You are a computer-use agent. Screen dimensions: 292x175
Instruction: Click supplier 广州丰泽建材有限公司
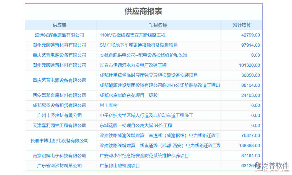coord(59,116)
